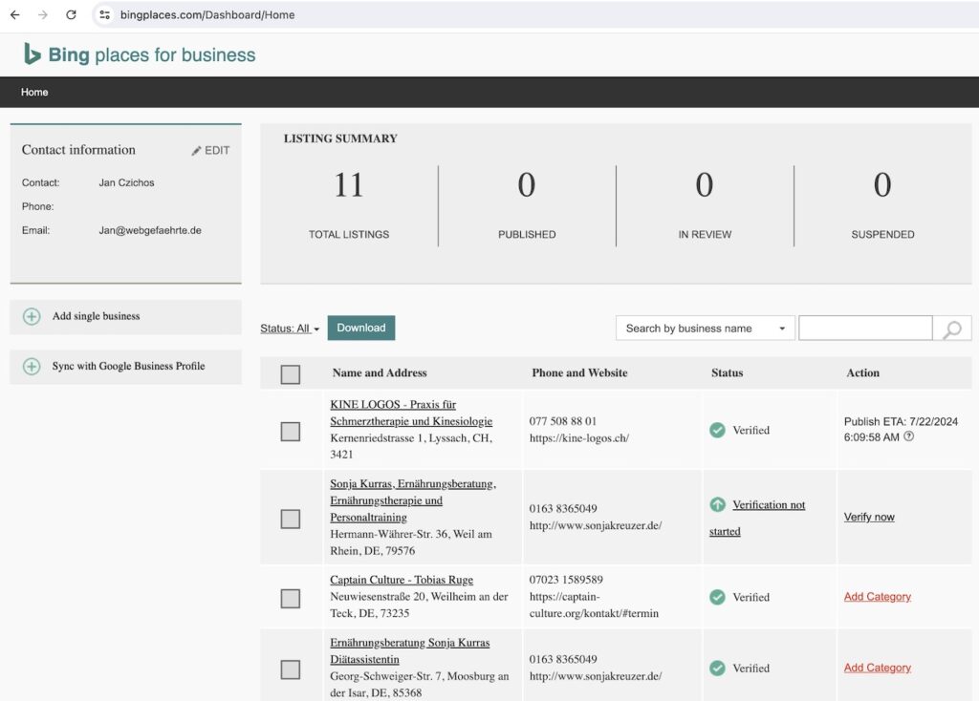Click phone number 07023 1589589
The height and width of the screenshot is (701, 979).
[566, 580]
